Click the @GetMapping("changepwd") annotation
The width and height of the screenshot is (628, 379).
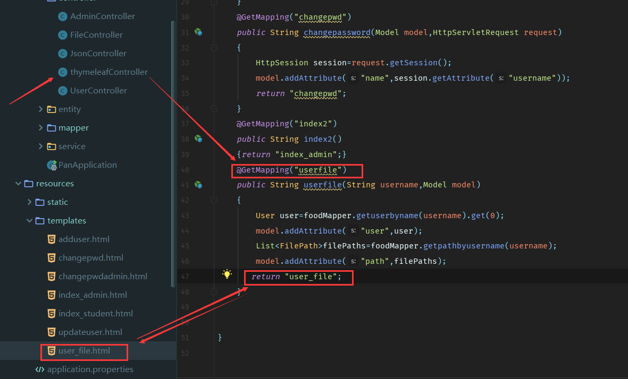point(294,17)
